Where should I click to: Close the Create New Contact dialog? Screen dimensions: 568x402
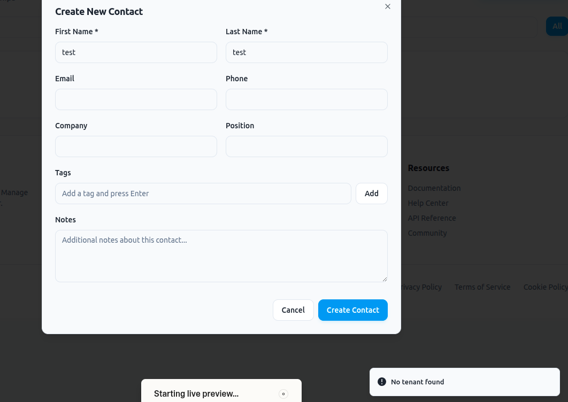point(388,6)
